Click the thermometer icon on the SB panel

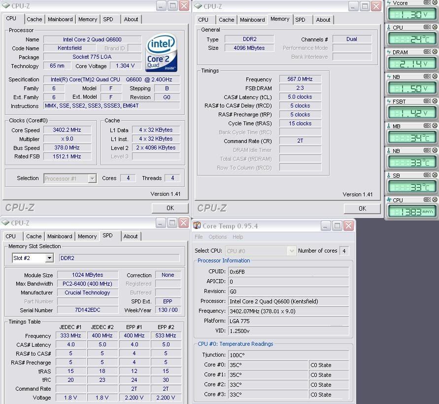389,176
